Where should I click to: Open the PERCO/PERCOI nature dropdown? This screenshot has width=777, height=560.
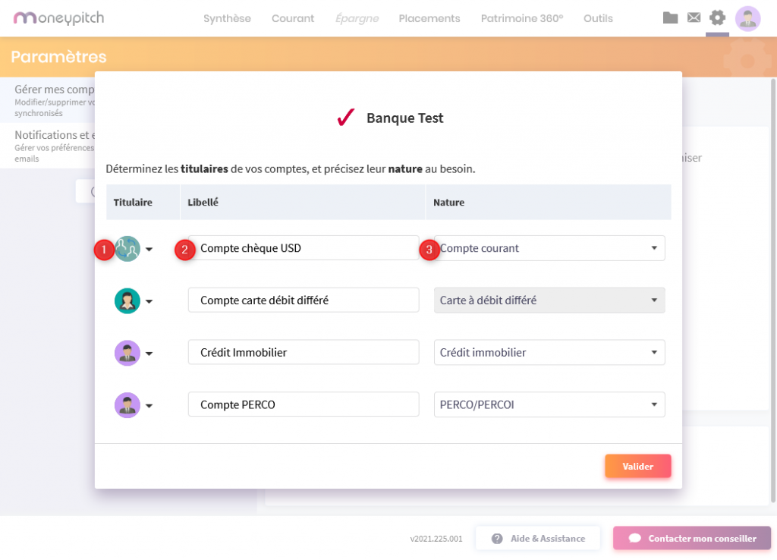[549, 404]
